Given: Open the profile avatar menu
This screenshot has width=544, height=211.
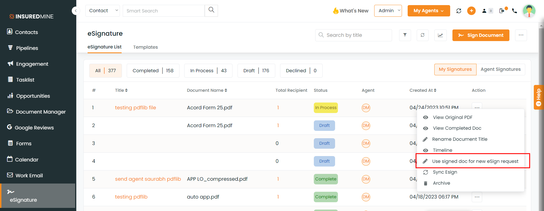Looking at the screenshot, I should pyautogui.click(x=529, y=11).
